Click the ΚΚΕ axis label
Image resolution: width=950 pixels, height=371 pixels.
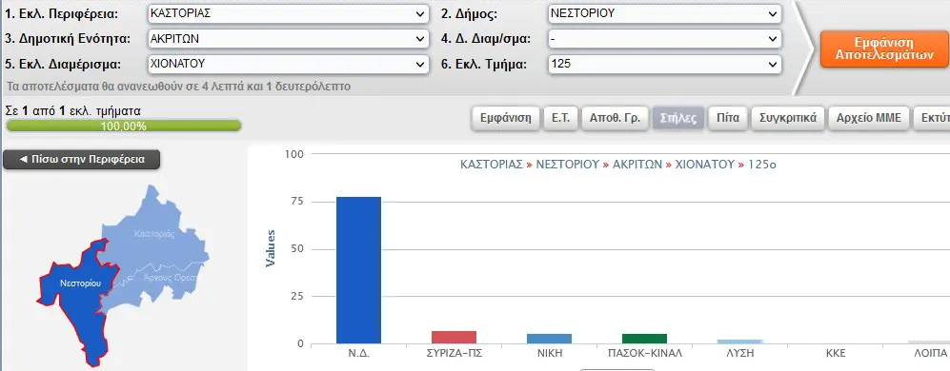tap(835, 353)
